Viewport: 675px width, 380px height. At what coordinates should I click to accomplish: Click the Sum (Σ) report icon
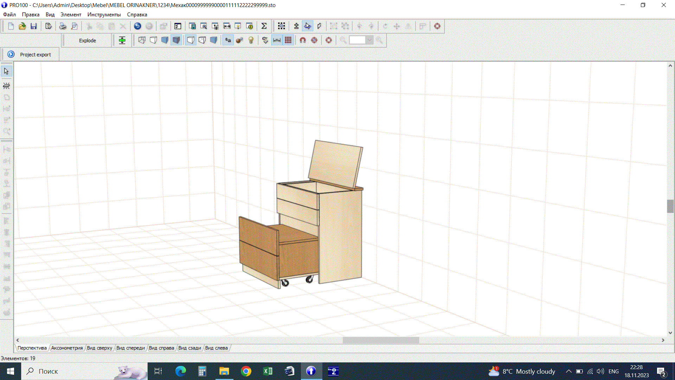tap(264, 26)
